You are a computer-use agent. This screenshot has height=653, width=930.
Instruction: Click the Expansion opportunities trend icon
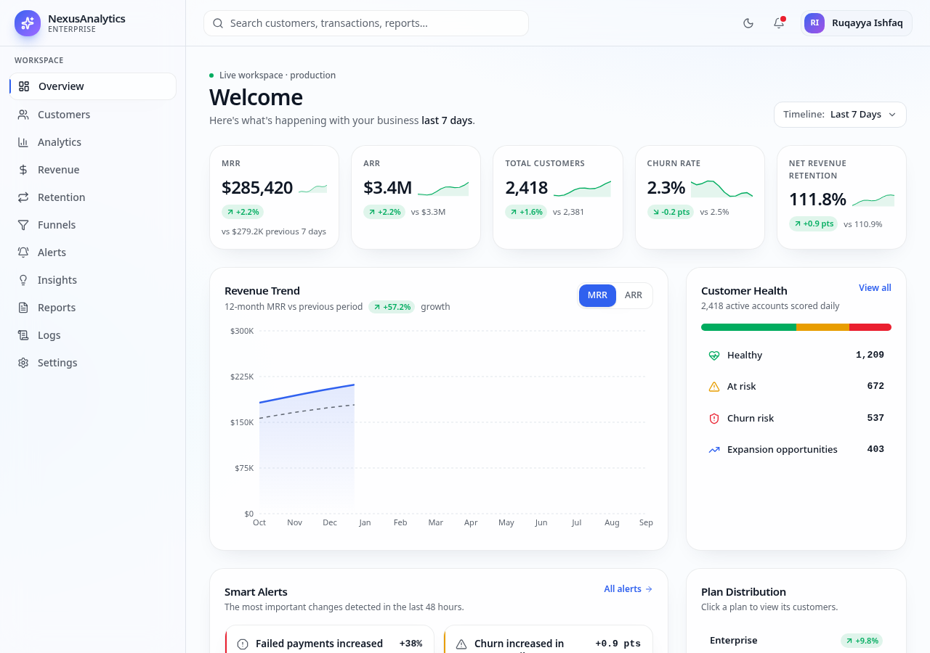[x=714, y=450]
